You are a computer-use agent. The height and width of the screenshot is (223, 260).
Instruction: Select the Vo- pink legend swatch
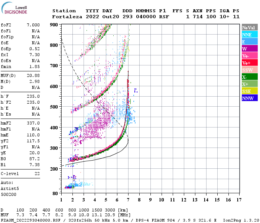point(250,56)
